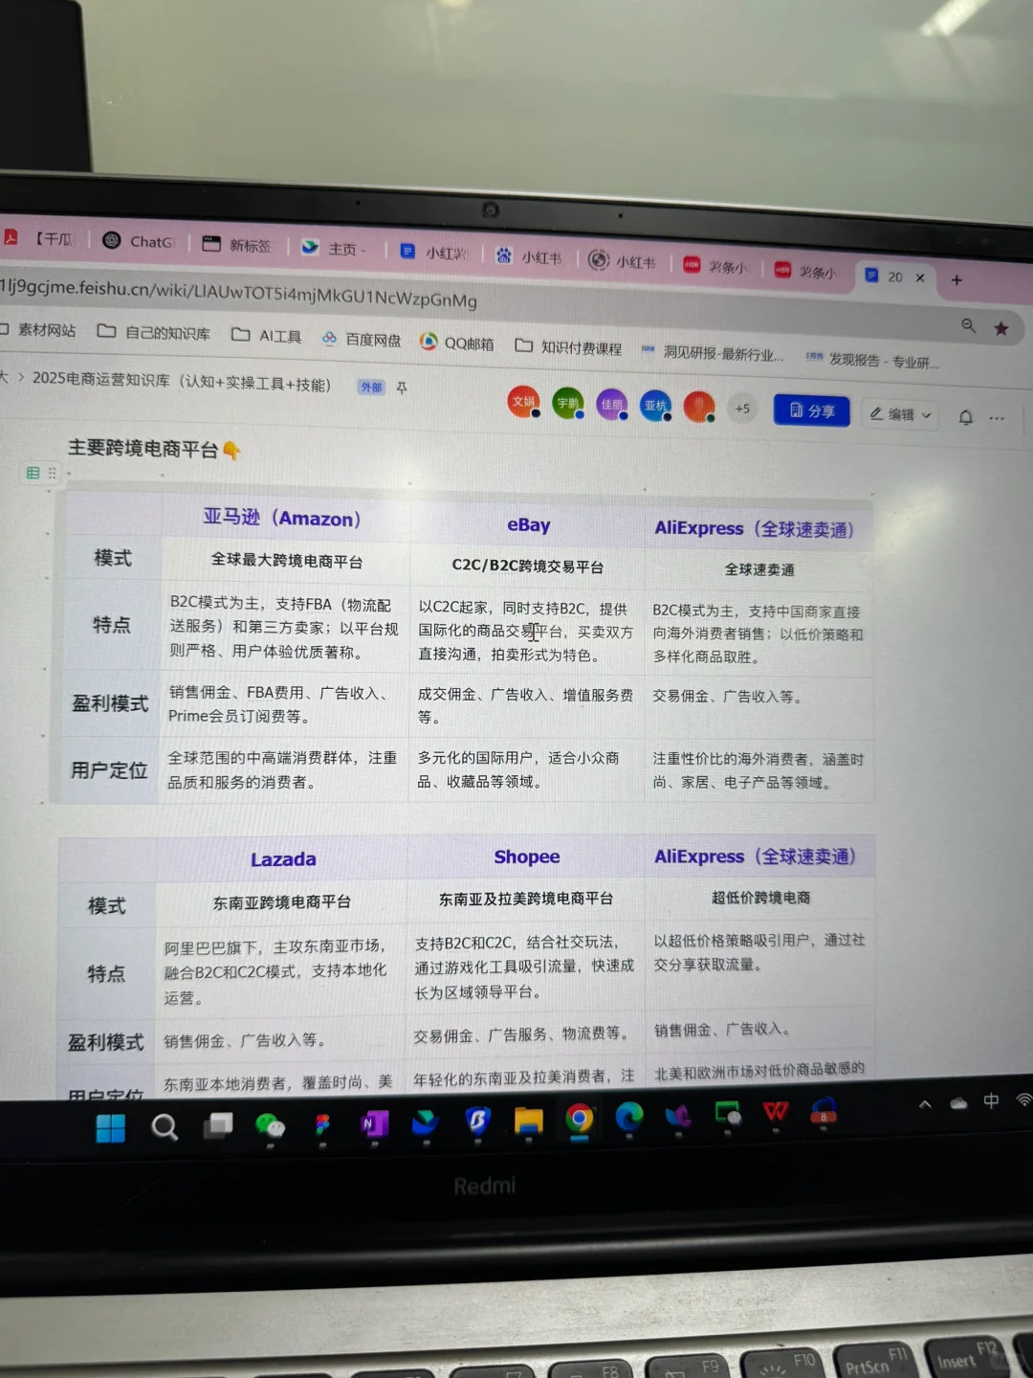1033x1378 pixels.
Task: Open collaborator avatar 亚杭
Action: tap(655, 406)
